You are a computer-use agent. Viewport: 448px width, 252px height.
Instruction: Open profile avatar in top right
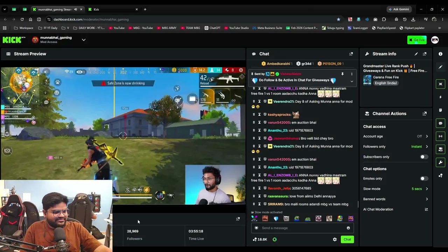[x=435, y=40]
